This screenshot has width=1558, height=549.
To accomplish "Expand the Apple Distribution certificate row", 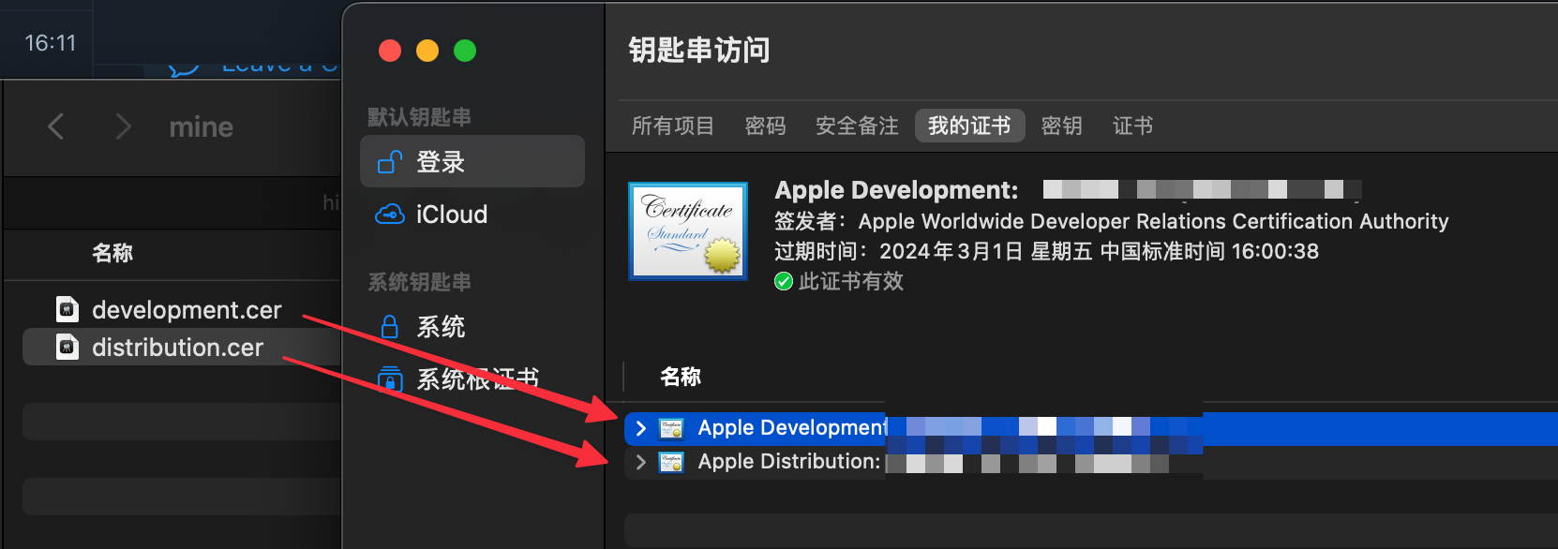I will tap(641, 462).
